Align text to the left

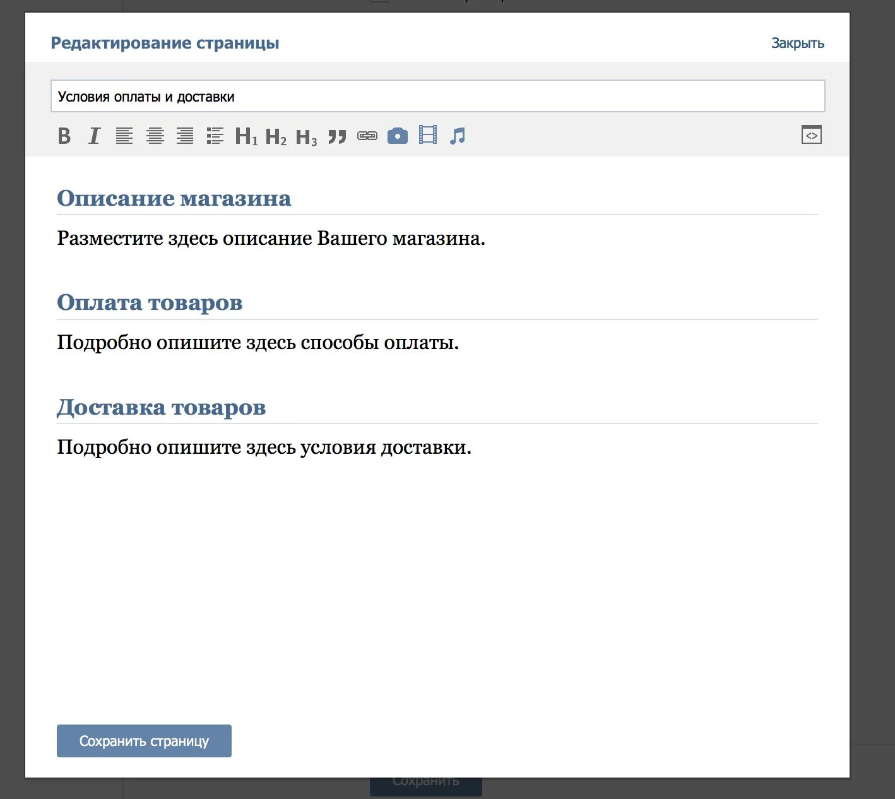pyautogui.click(x=124, y=136)
